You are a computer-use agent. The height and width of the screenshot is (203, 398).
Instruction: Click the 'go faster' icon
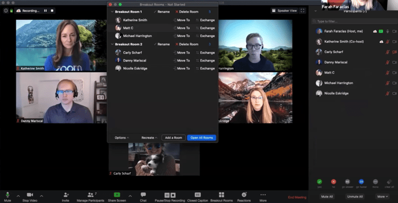(361, 181)
